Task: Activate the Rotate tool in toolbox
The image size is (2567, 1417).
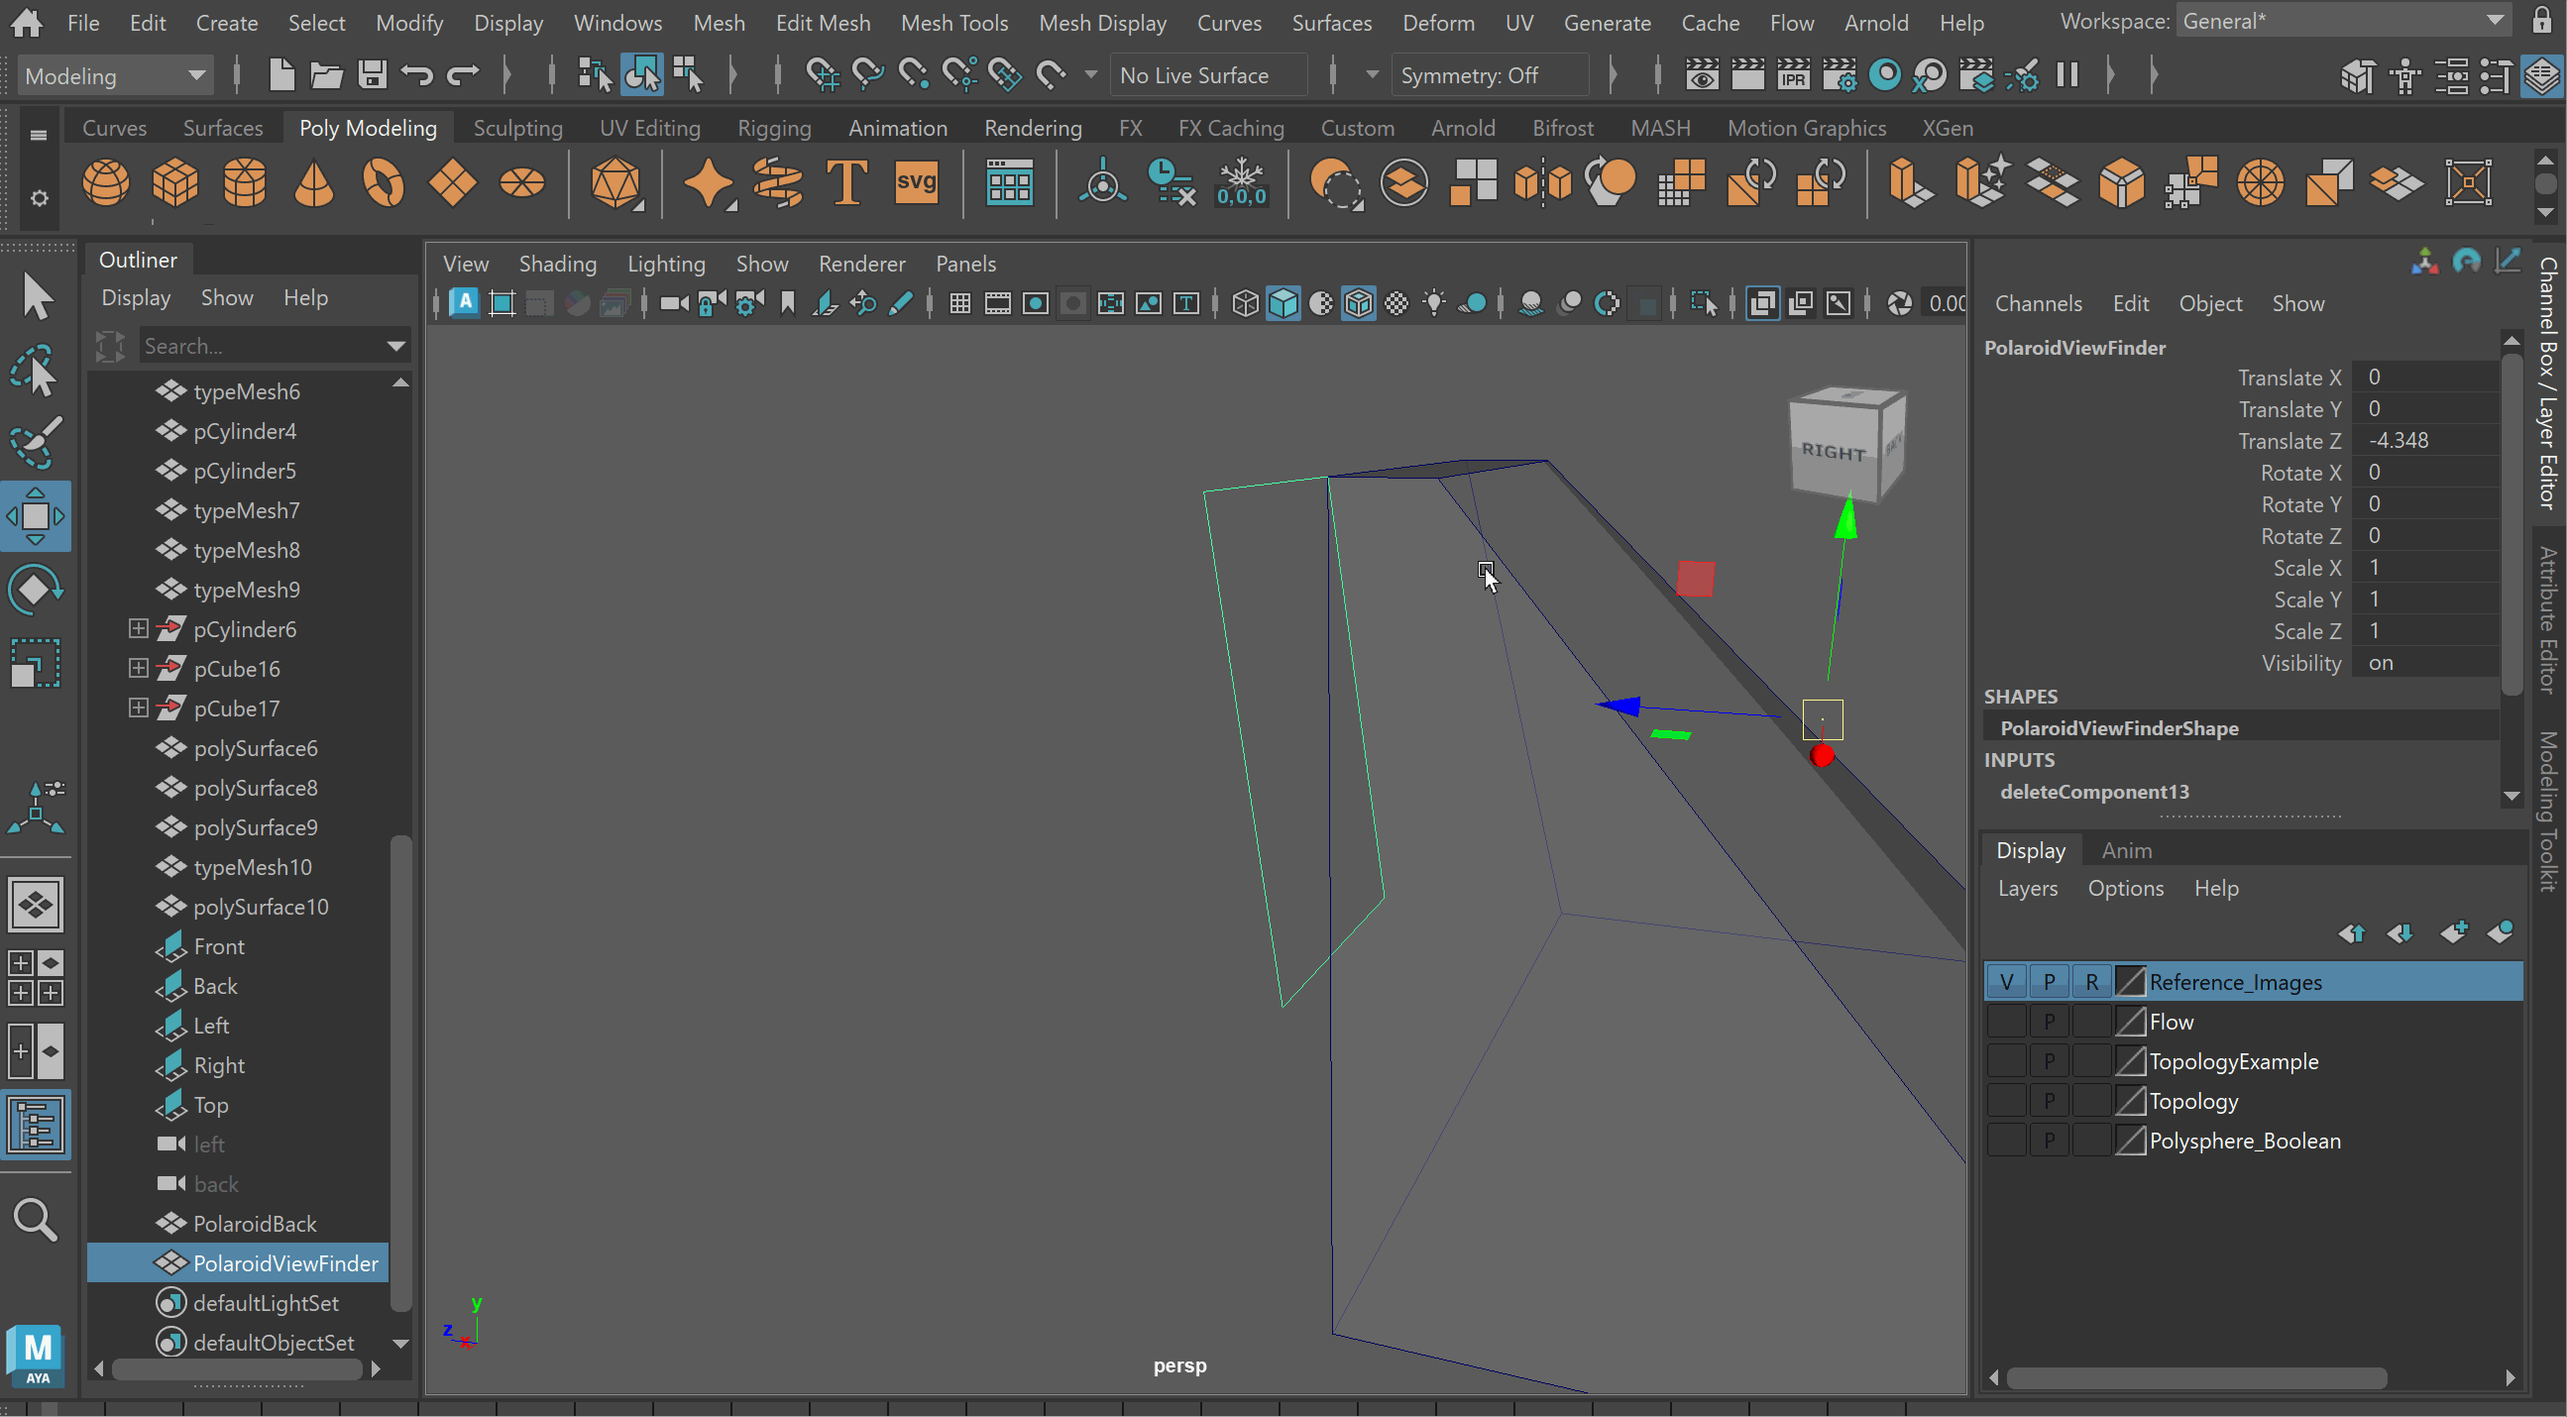Action: click(36, 589)
